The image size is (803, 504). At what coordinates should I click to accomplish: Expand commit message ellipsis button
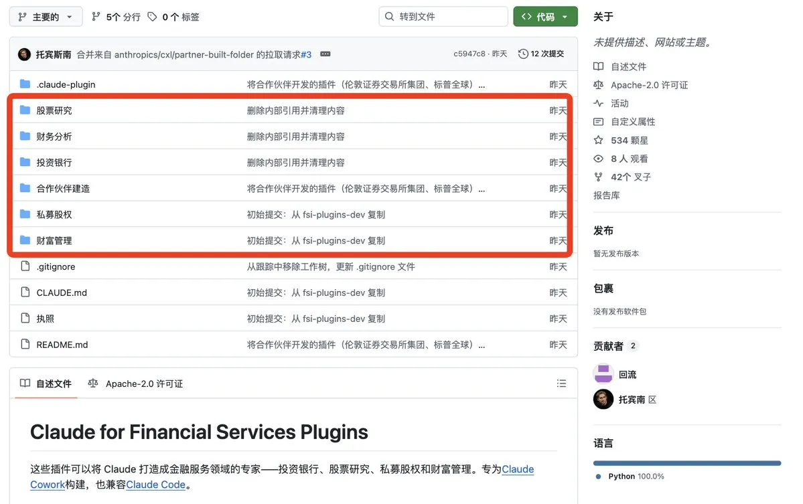(x=325, y=54)
